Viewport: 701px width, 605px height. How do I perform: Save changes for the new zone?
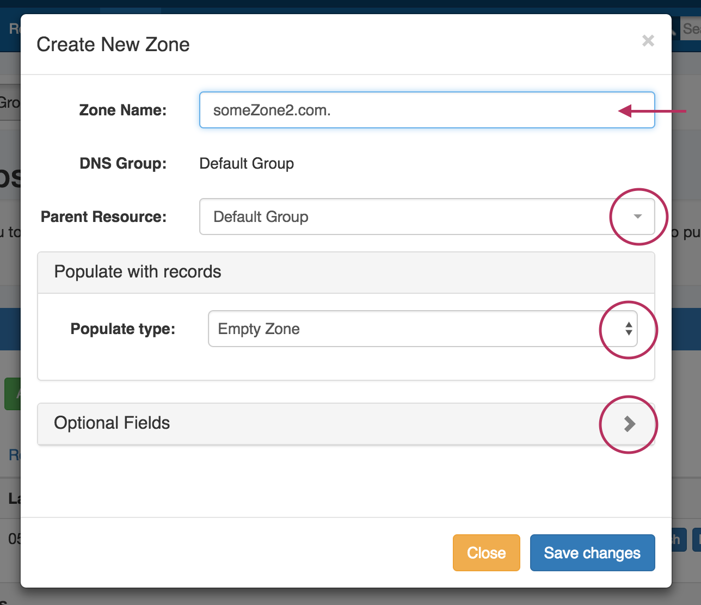pos(592,552)
